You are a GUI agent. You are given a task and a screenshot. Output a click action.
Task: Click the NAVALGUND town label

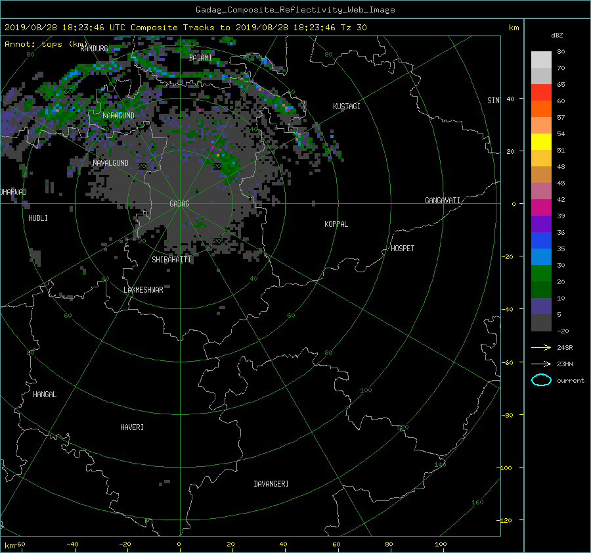pos(110,163)
